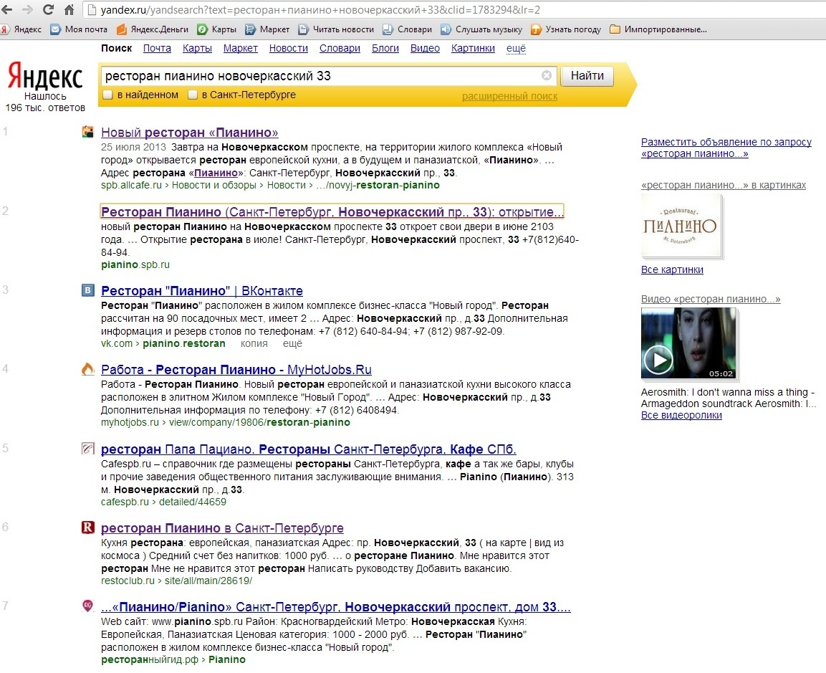Viewport: 826px width, 673px height.
Task: Open the 'Работа - Ресторан Пианино - MyHotJobs.Ru' result
Action: tap(236, 369)
